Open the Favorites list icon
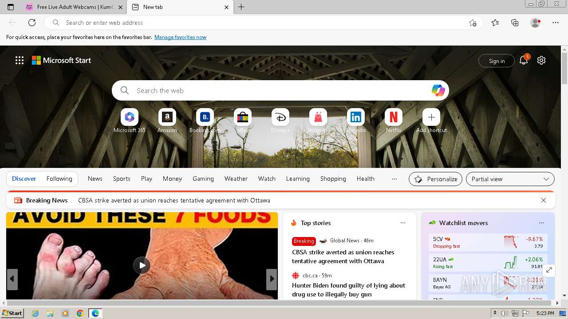The height and width of the screenshot is (319, 568). [x=495, y=23]
